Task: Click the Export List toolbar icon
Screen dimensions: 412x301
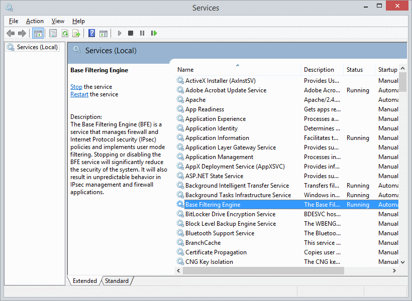Action: (76, 33)
